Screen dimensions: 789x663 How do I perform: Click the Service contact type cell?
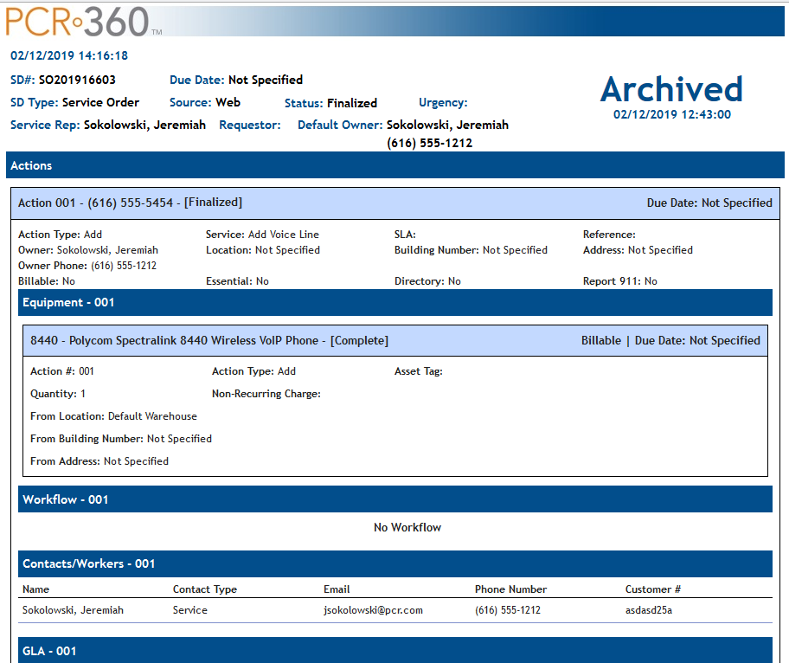click(x=189, y=610)
